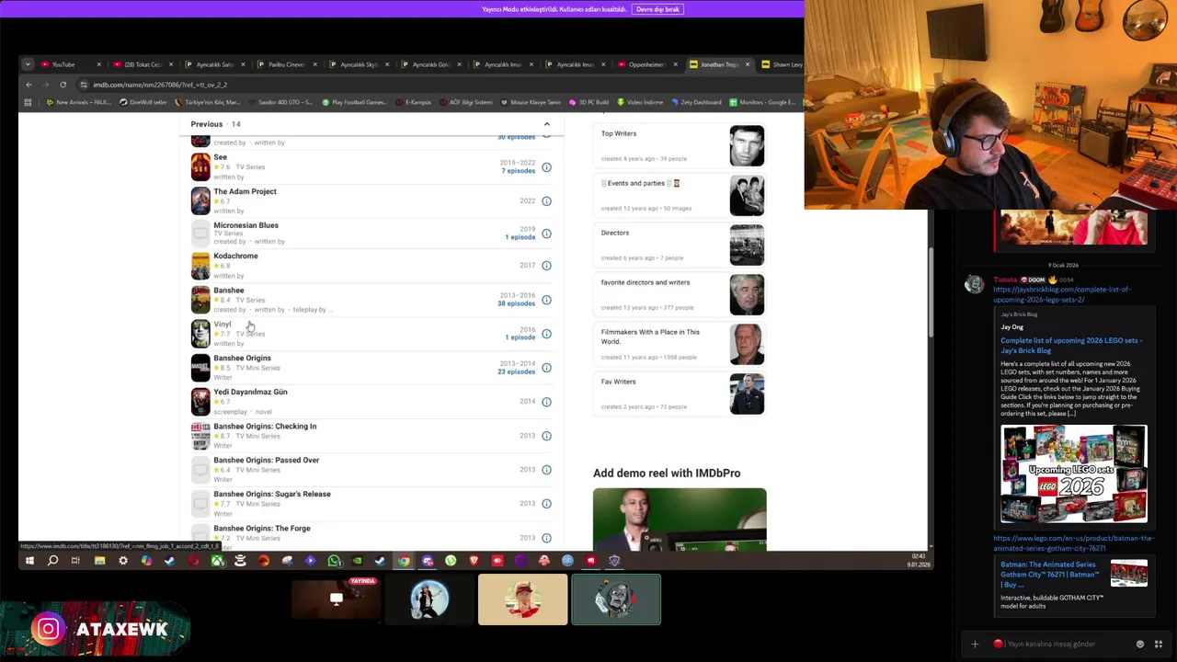Viewport: 1177px width, 662px height.
Task: Open Windows Start menu
Action: pos(29,561)
